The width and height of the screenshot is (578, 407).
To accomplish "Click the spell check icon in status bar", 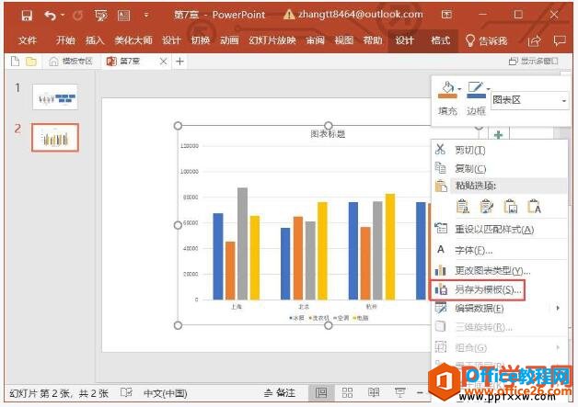I will 126,392.
